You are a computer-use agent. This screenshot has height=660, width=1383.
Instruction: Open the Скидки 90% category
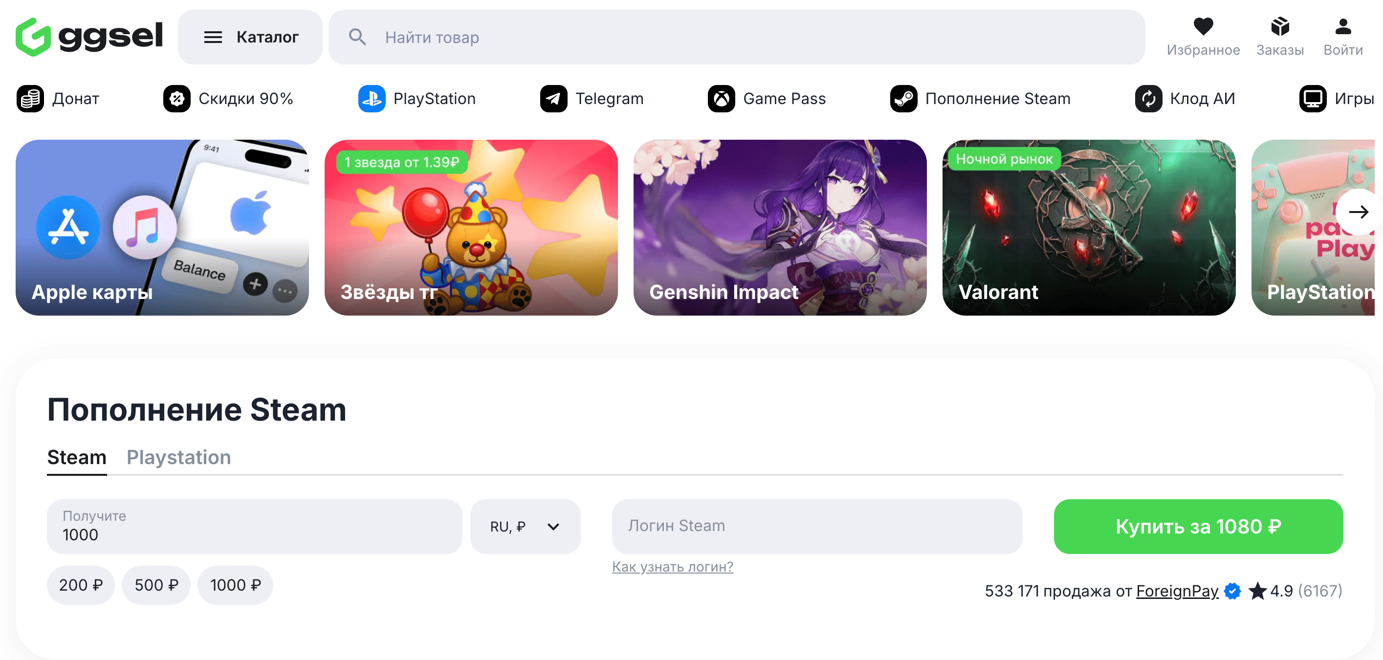(228, 99)
